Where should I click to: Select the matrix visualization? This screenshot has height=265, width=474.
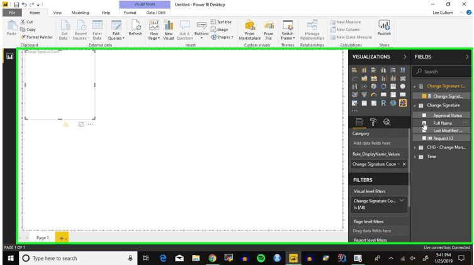tap(374, 103)
